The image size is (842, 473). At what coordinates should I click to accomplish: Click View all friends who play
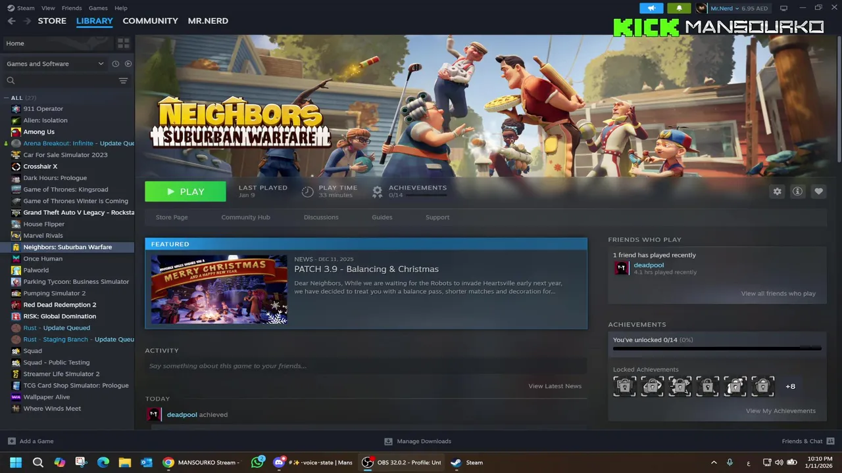coord(778,294)
